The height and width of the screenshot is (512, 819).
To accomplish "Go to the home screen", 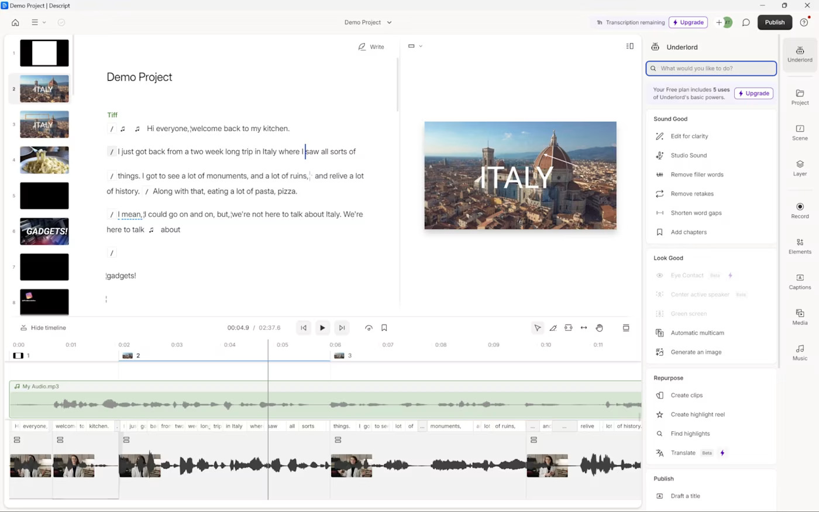I will 15,22.
